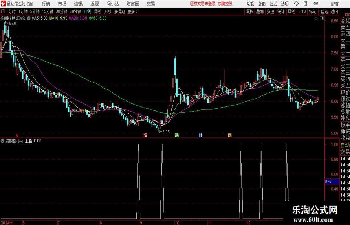Open main chart indicator dropdown beside 东鹏控股(日线)

29,18
